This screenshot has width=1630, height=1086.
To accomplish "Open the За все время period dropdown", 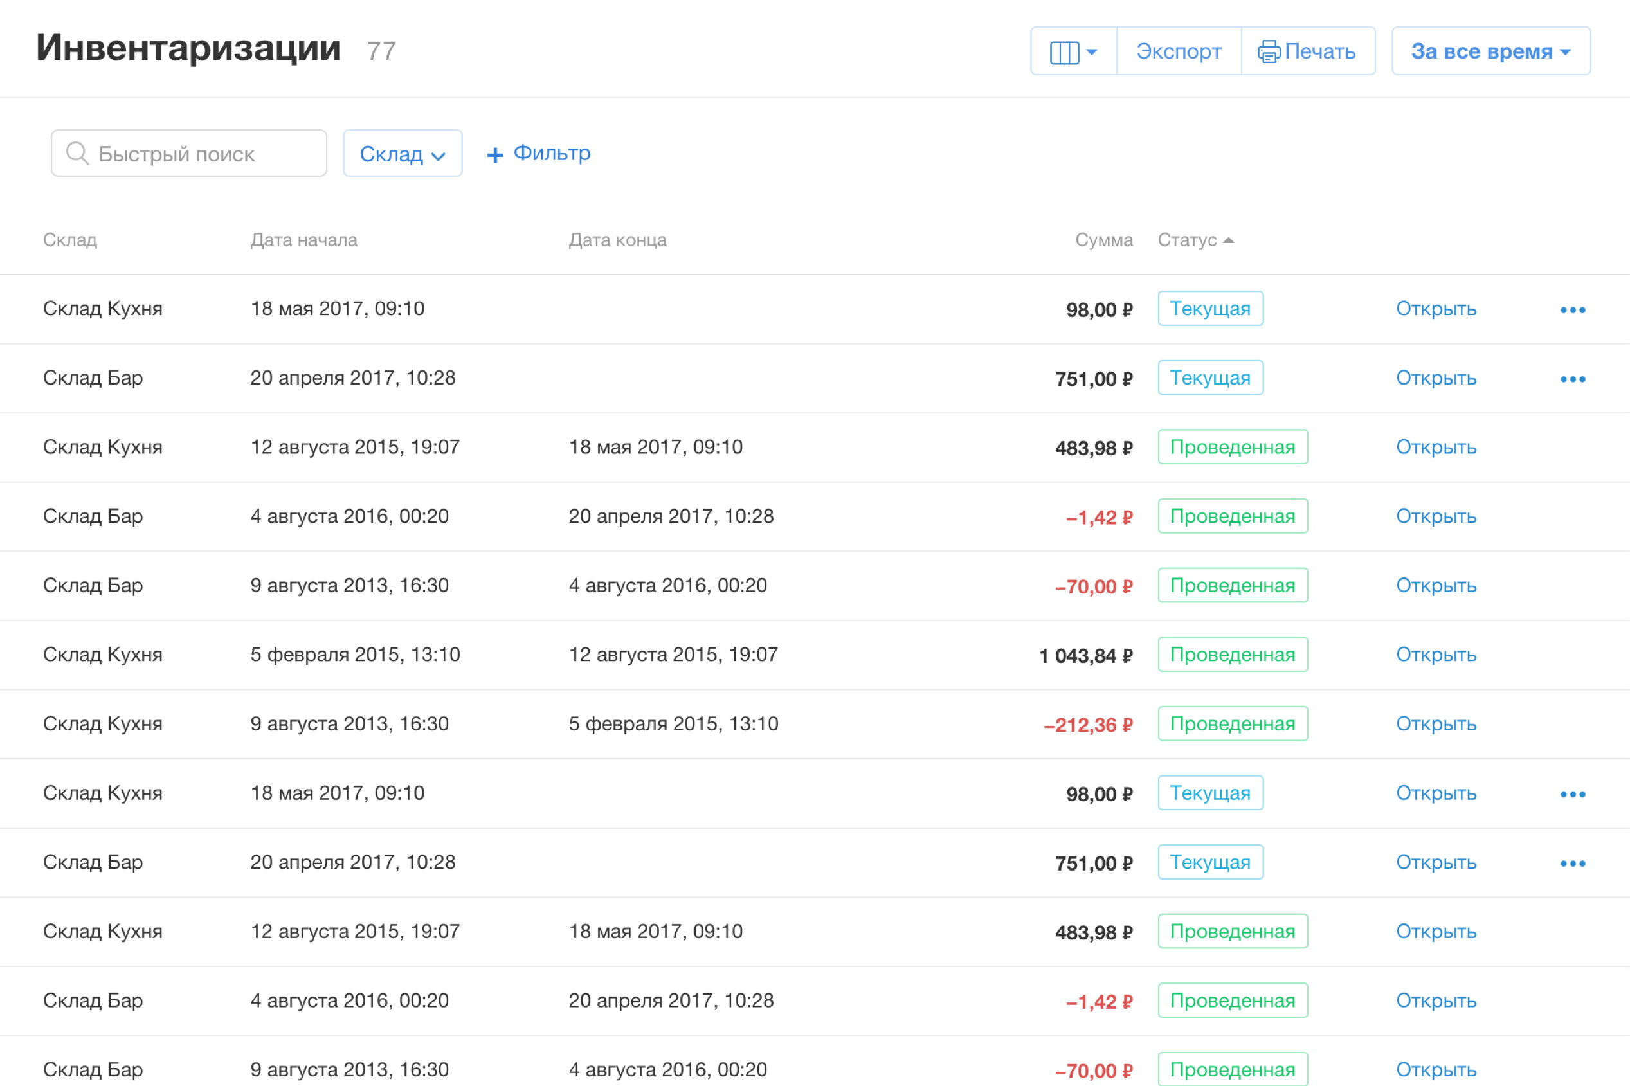I will 1490,51.
